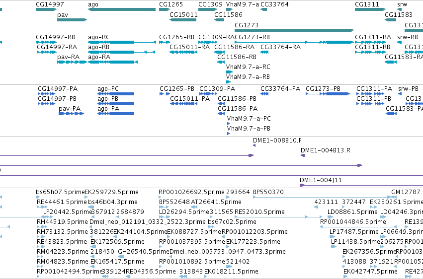Click the CG15011 gene bar
Viewport: 423px width, 279px height.
tap(183, 20)
